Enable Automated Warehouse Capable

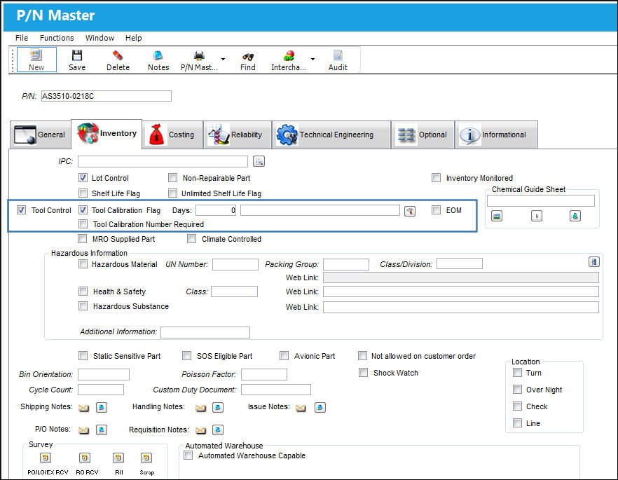click(188, 455)
